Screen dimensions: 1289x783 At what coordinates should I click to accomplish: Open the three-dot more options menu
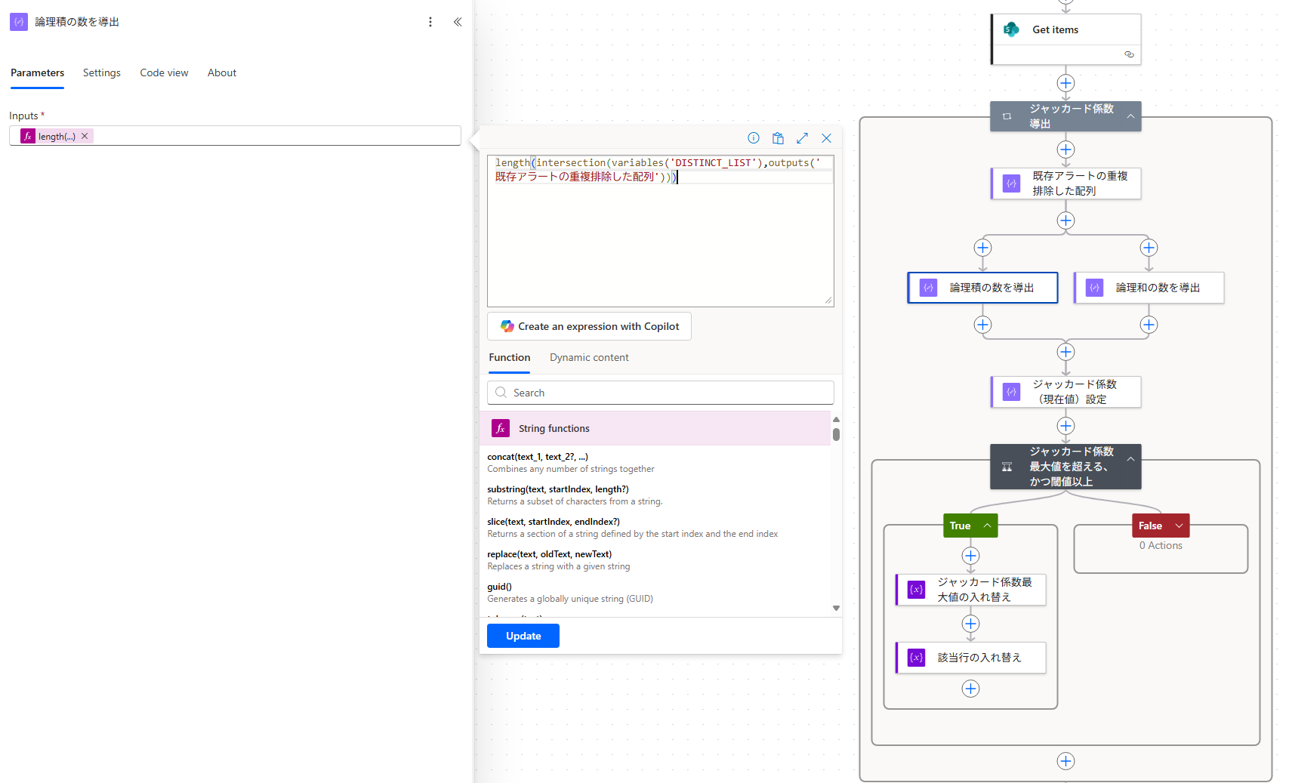pyautogui.click(x=430, y=22)
